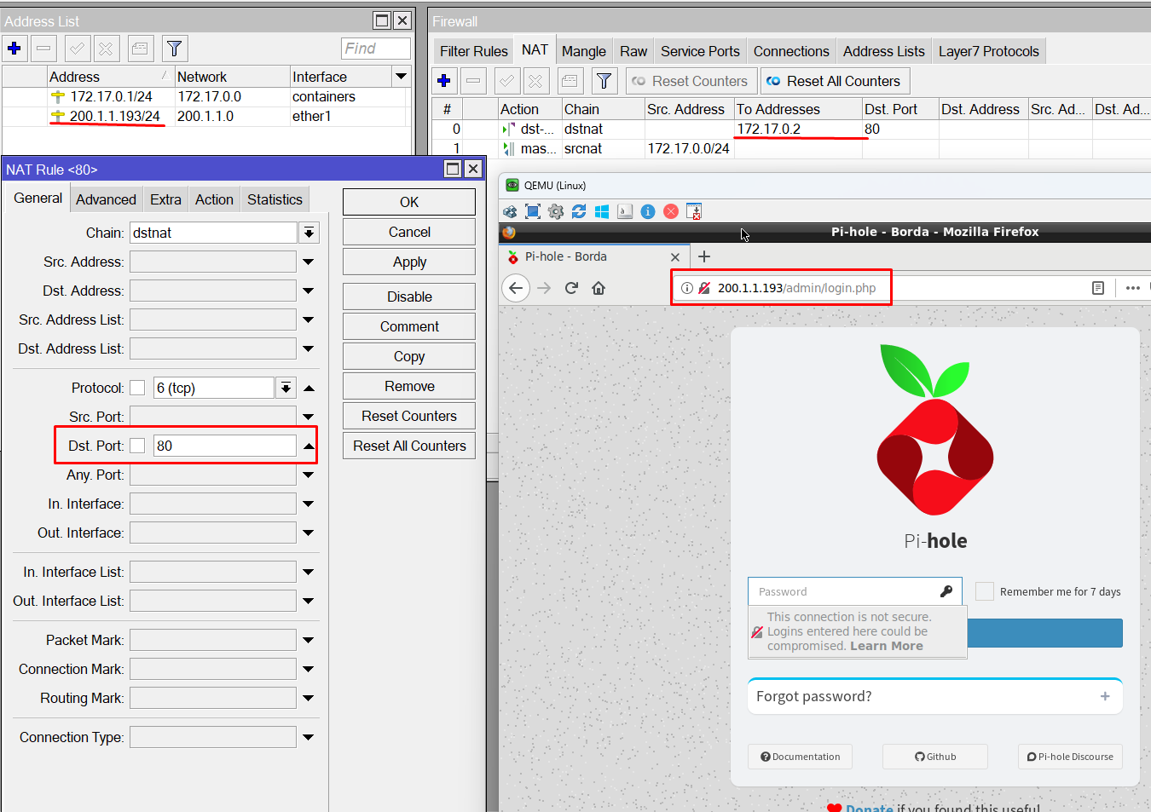The width and height of the screenshot is (1151, 812).
Task: Click the Find box in Address List
Action: click(376, 49)
